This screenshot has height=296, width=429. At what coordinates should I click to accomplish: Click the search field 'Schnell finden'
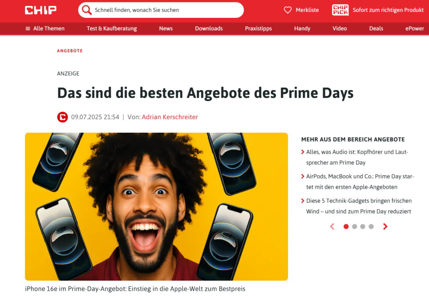(161, 10)
